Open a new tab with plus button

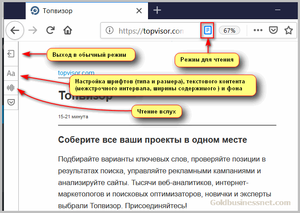click(x=157, y=10)
